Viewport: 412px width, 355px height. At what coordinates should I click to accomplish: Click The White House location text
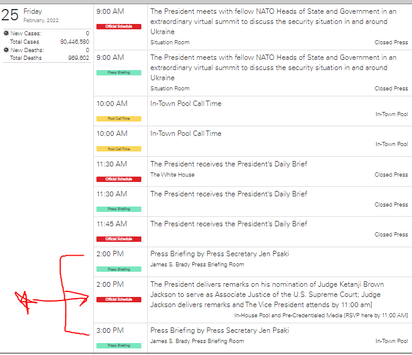tap(172, 175)
